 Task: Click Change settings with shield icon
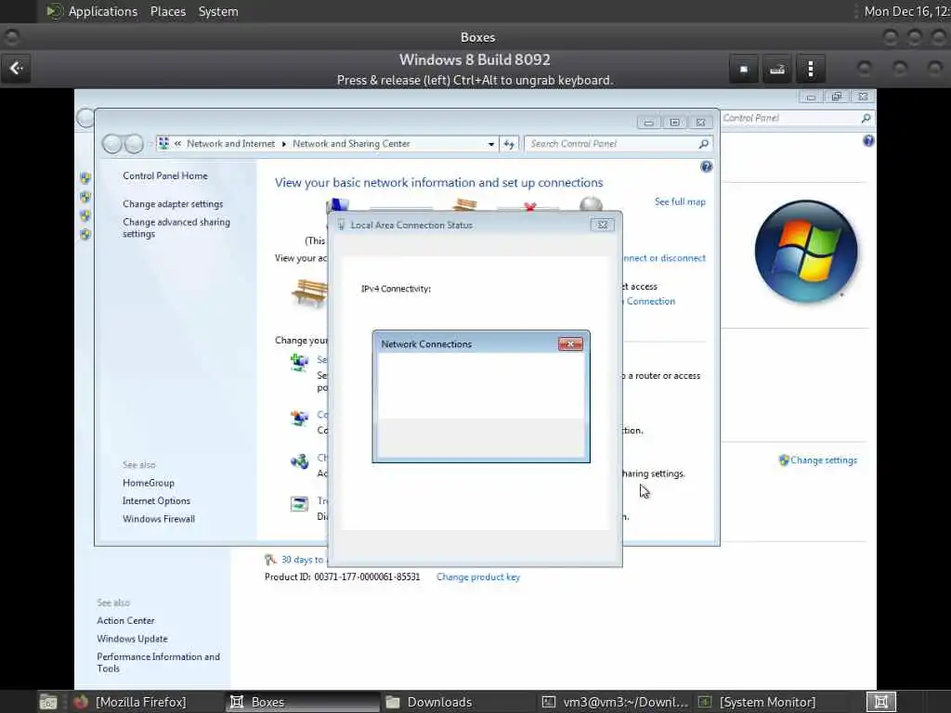pos(817,460)
